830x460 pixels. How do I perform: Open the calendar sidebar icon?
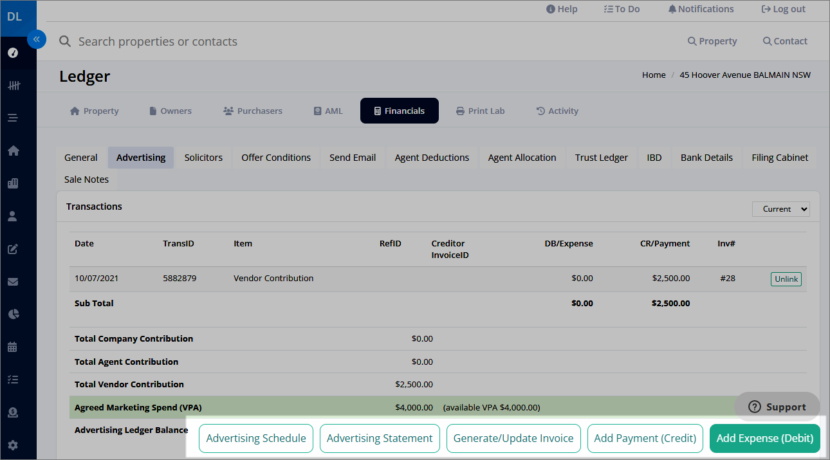point(13,347)
